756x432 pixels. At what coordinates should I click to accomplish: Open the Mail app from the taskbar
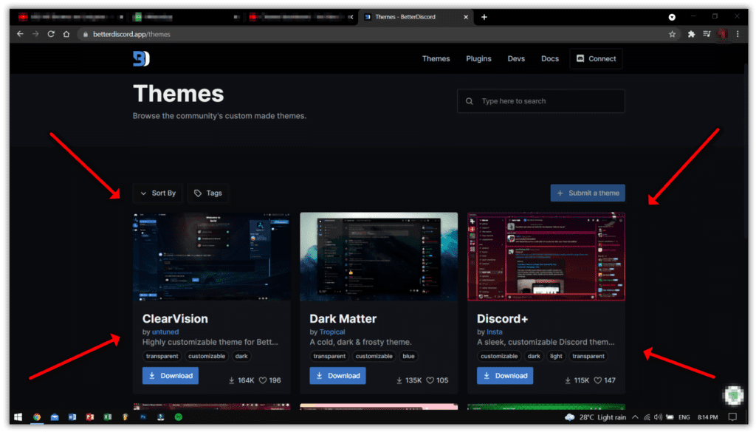[x=55, y=417]
